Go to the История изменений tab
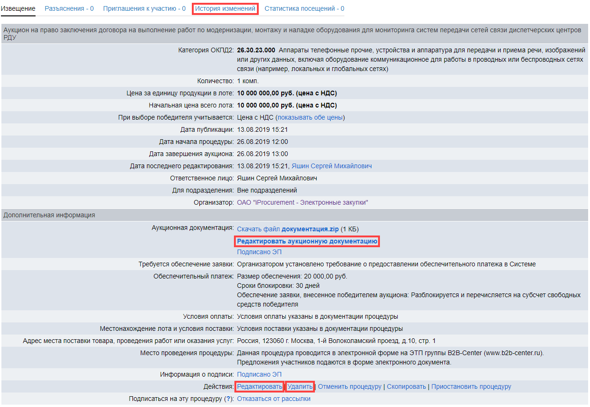Viewport: 590px width, 407px height. [225, 8]
